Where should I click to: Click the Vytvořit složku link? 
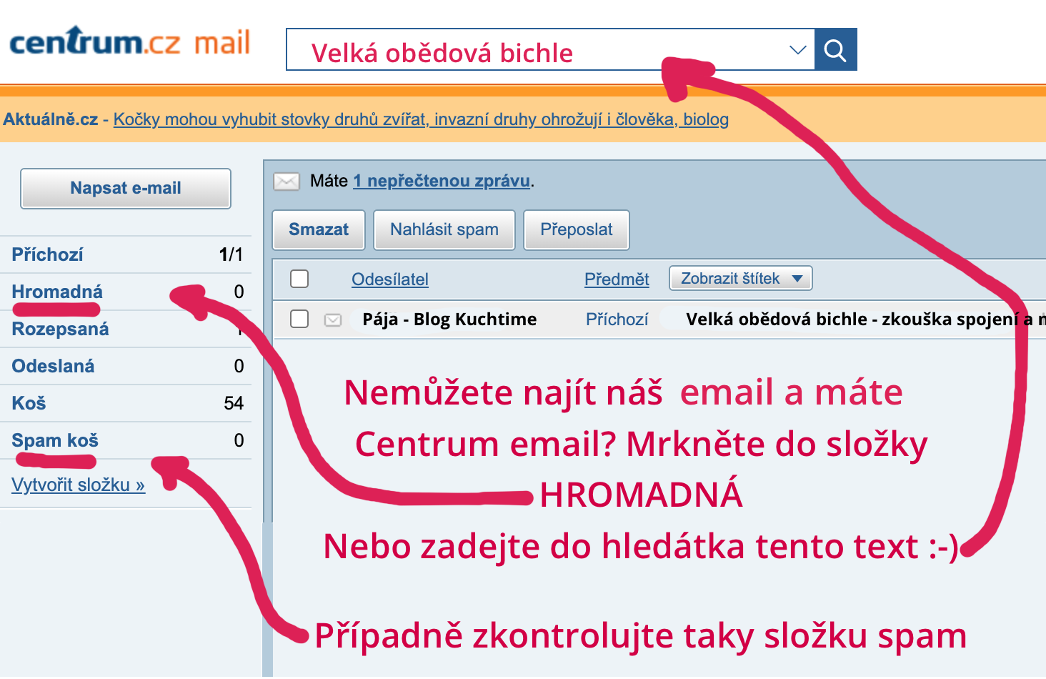[78, 485]
